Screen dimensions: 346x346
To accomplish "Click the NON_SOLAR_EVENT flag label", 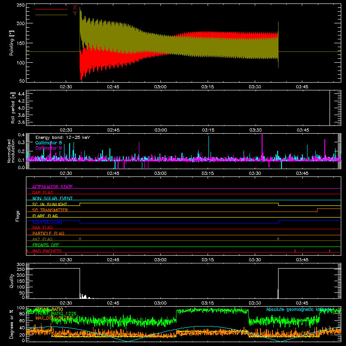I will click(52, 199).
